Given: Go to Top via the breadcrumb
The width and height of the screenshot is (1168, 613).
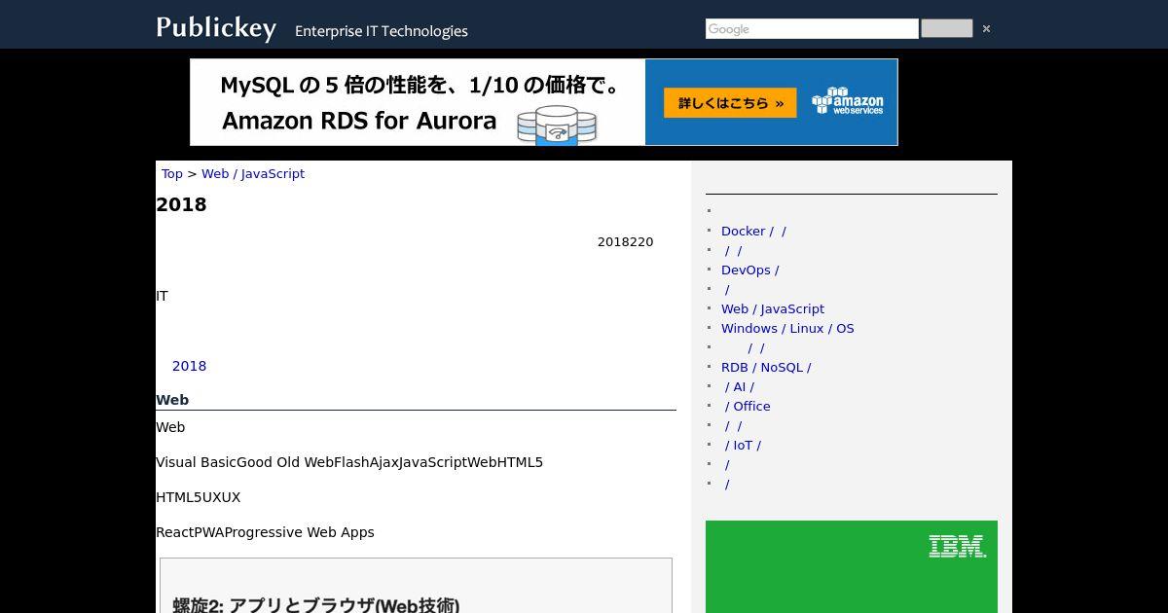Looking at the screenshot, I should (x=172, y=173).
